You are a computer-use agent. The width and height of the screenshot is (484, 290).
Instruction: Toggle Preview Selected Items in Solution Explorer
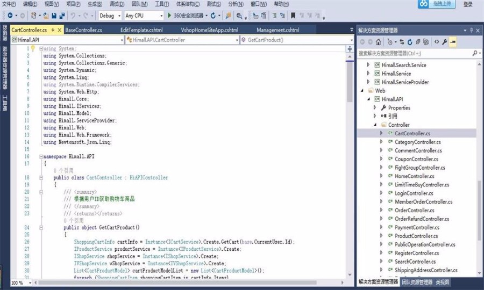[x=453, y=41]
